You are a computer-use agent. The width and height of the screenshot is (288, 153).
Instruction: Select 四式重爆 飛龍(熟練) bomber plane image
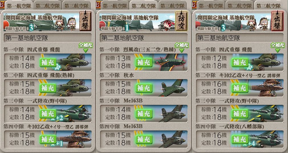73,88
